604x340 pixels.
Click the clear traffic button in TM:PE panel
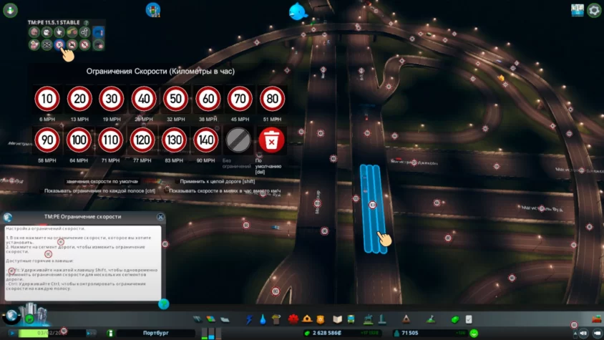point(99,44)
